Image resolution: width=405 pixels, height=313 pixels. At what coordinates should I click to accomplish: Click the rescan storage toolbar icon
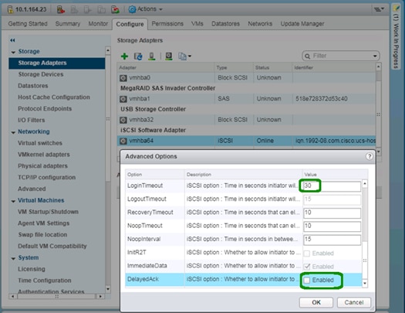pos(152,56)
